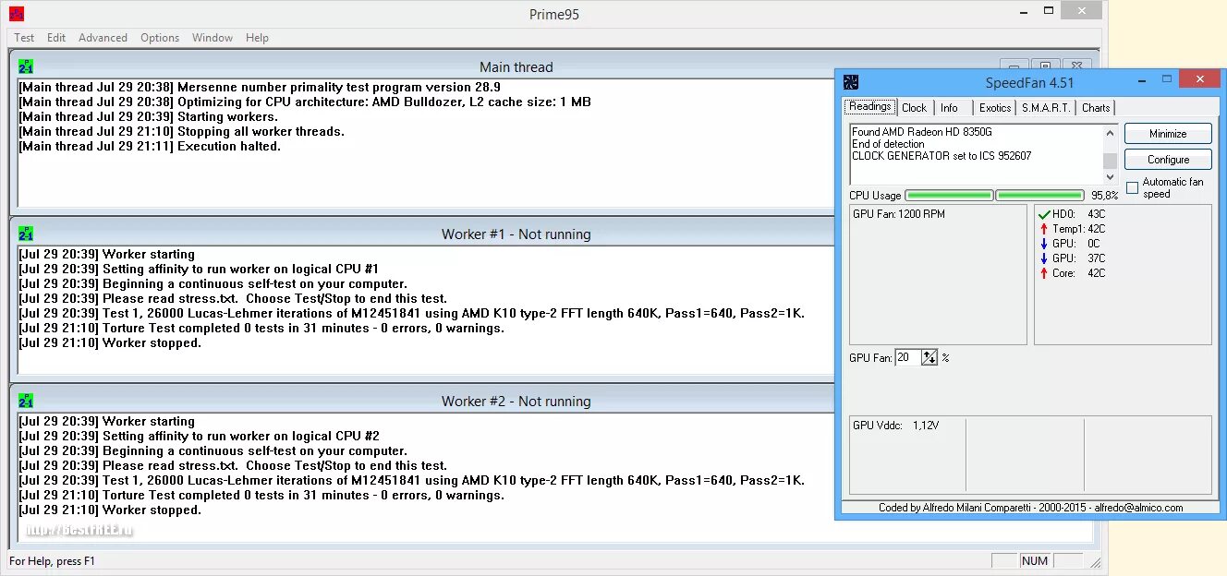Click the red up arrow beside Core
The height and width of the screenshot is (576, 1227).
pyautogui.click(x=1044, y=273)
